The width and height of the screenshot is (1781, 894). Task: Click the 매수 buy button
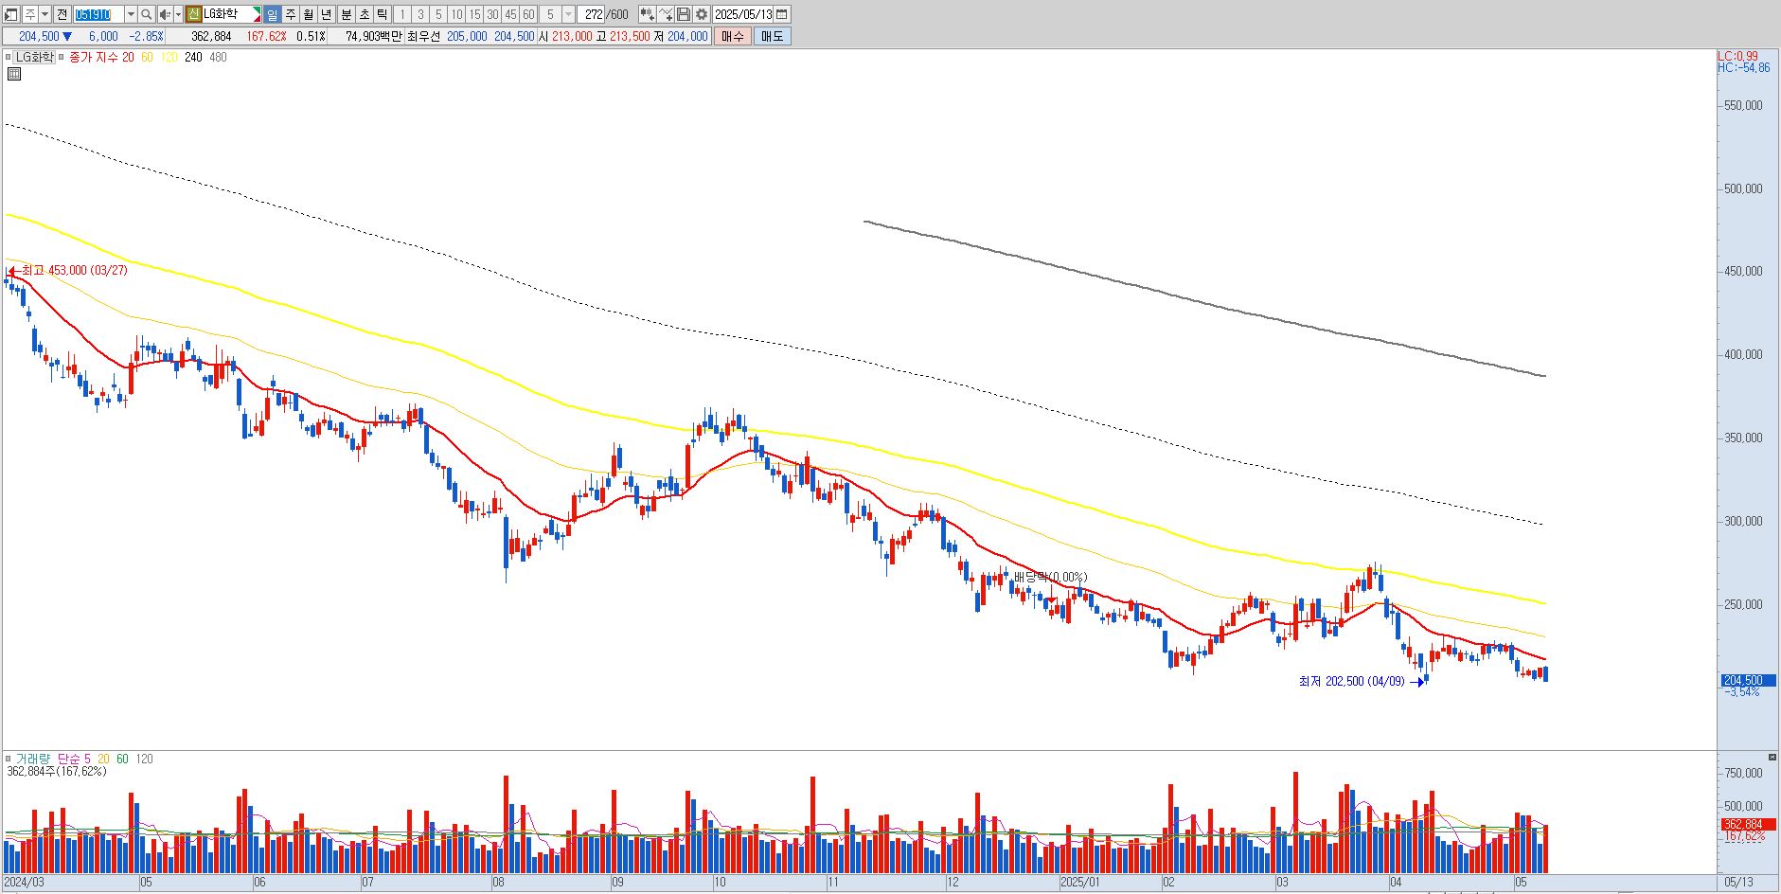[733, 36]
